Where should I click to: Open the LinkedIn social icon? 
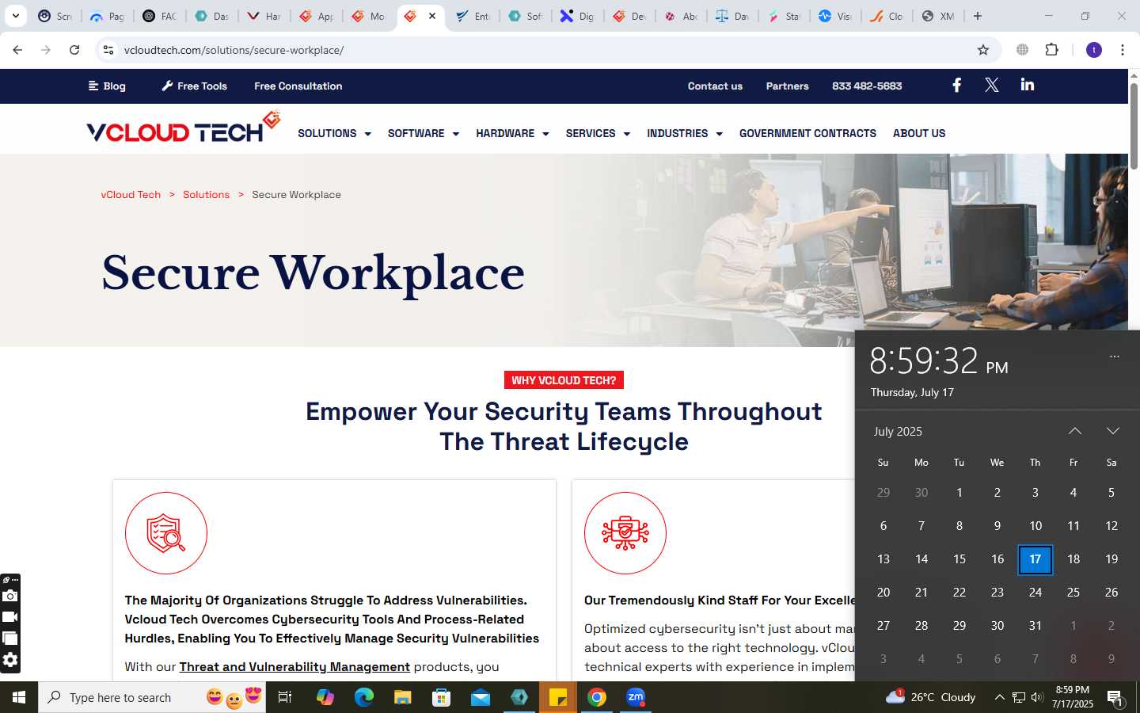(x=1027, y=85)
